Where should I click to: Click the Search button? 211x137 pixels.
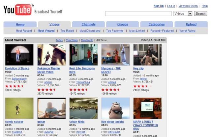[x=200, y=14]
